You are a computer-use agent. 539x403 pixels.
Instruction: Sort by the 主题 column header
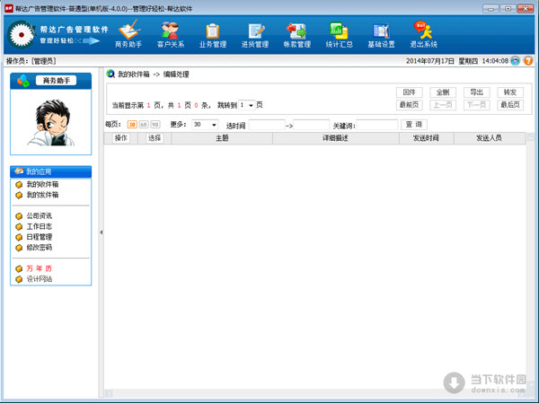222,138
